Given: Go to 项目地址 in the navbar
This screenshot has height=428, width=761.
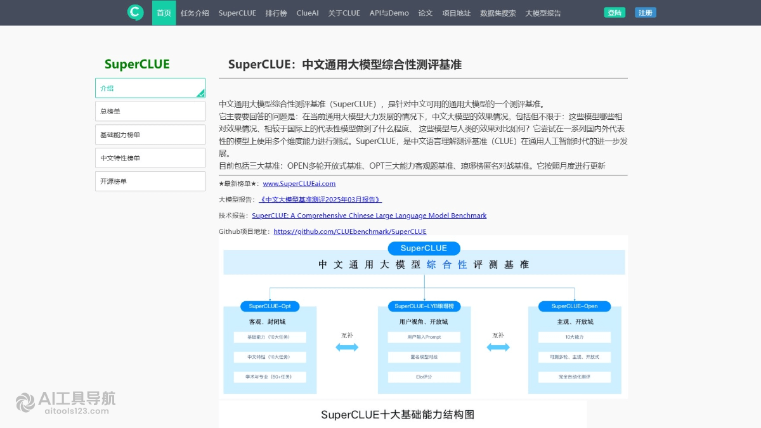Looking at the screenshot, I should (x=456, y=13).
